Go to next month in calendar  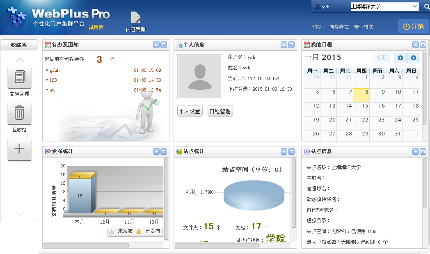coord(413,58)
